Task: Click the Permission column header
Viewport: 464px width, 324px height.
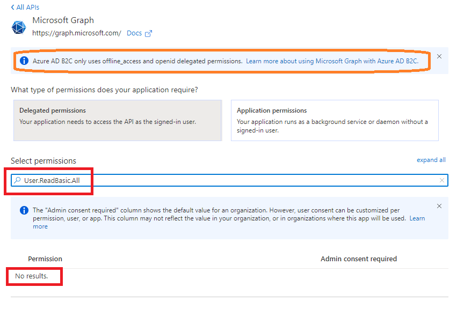Action: point(45,259)
